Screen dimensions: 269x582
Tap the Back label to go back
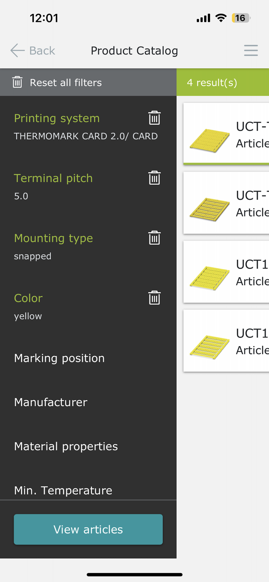click(41, 50)
